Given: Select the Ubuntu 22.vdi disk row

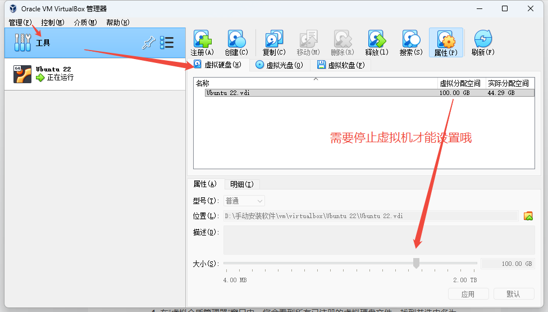Looking at the screenshot, I should (x=369, y=93).
